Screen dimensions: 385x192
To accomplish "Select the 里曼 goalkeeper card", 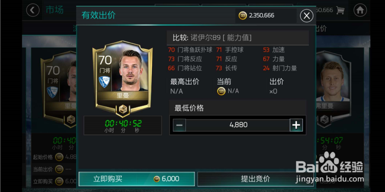I will (x=122, y=79).
